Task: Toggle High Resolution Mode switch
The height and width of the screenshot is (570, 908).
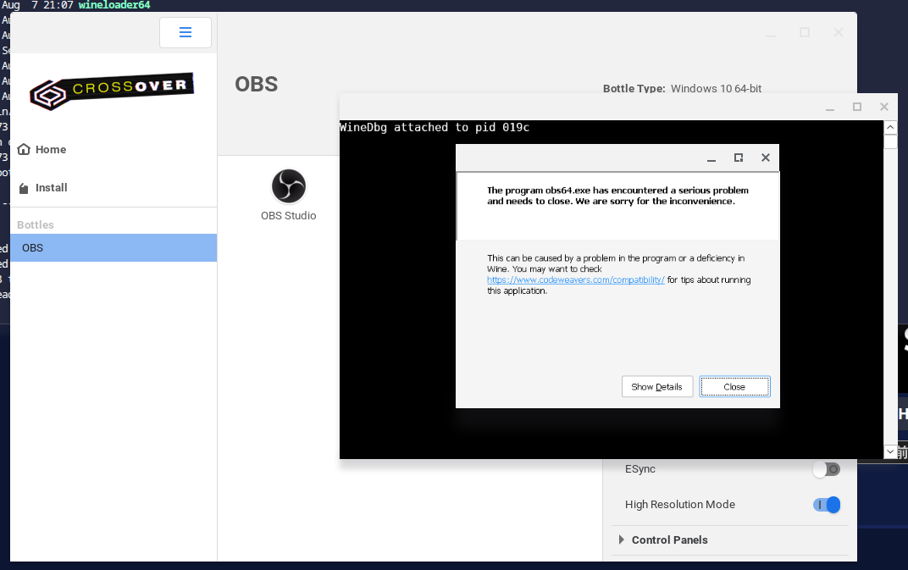Action: click(827, 505)
